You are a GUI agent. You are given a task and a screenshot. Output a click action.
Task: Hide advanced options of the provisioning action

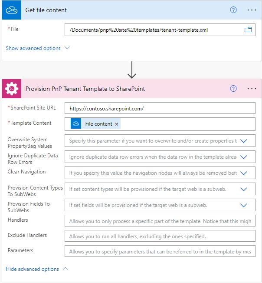point(37,269)
